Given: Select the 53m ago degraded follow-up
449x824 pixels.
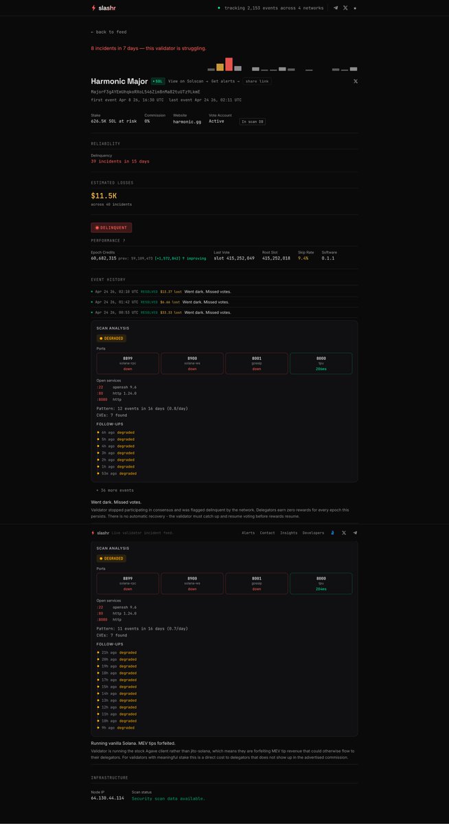Looking at the screenshot, I should tap(117, 474).
